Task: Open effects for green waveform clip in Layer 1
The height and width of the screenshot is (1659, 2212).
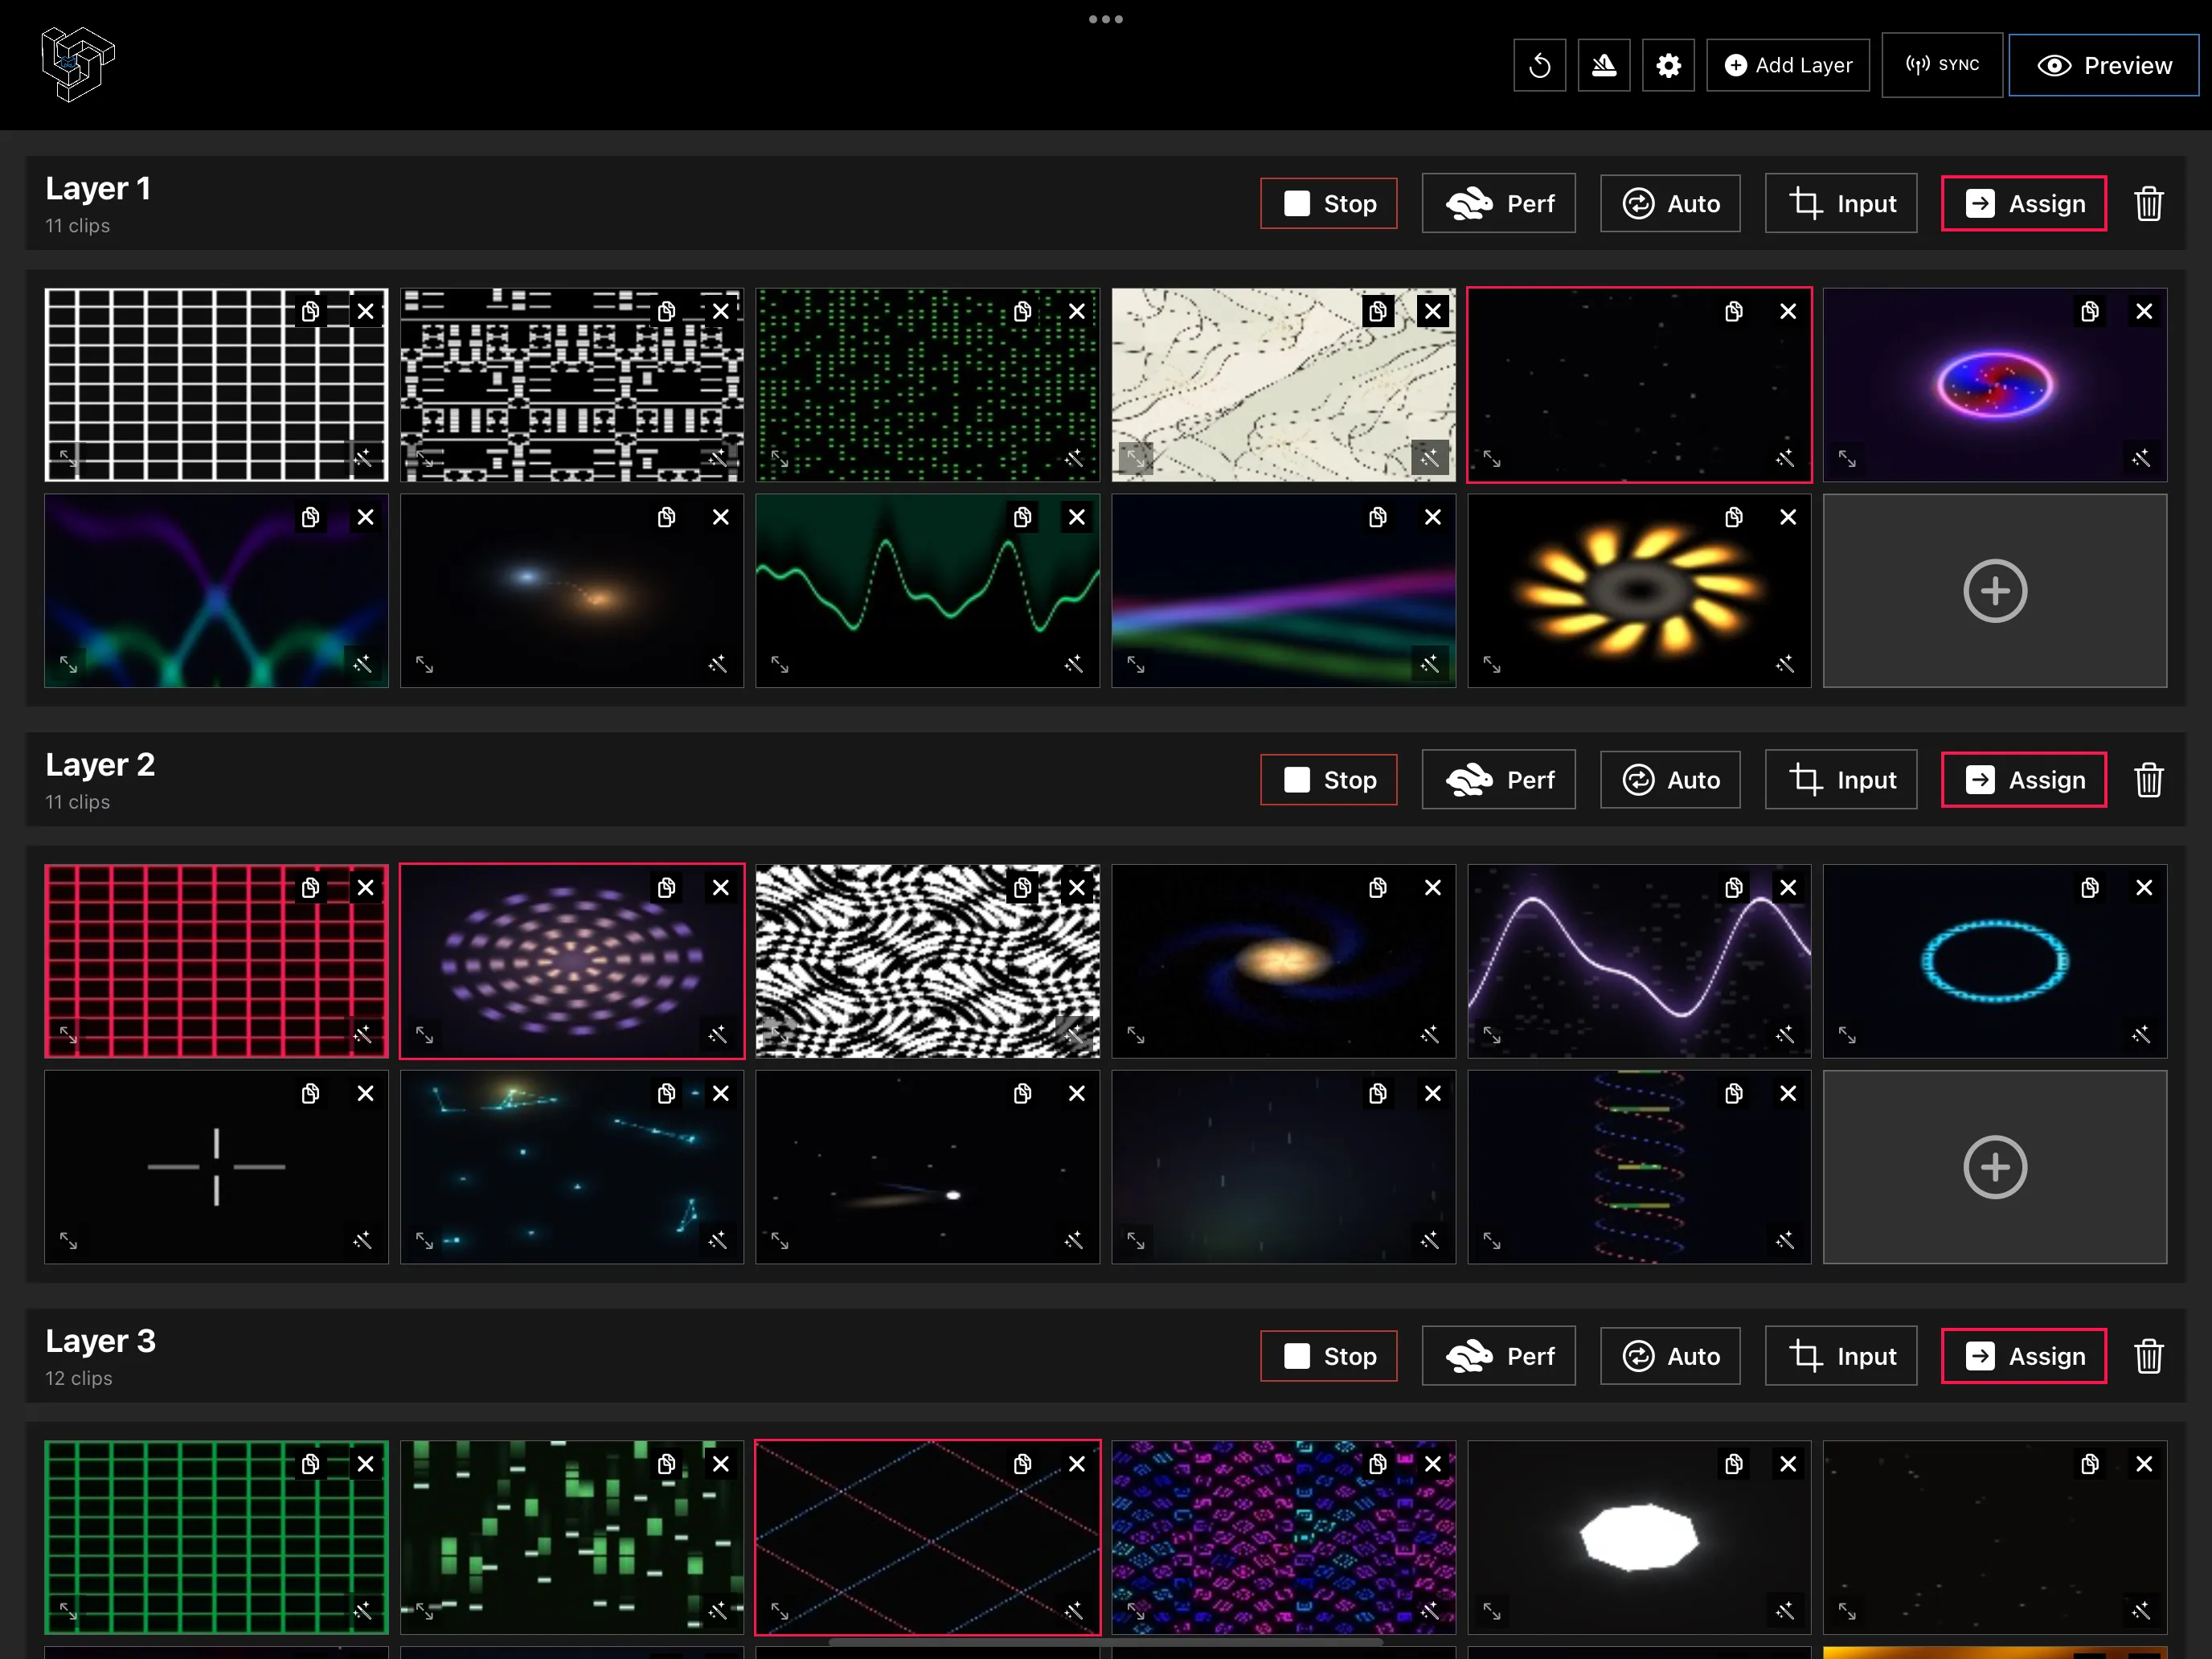Action: click(x=1074, y=664)
